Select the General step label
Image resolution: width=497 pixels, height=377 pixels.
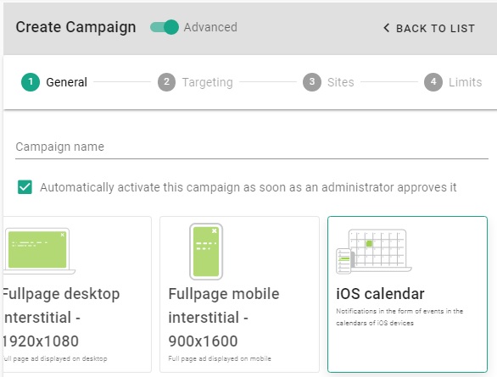coord(66,82)
